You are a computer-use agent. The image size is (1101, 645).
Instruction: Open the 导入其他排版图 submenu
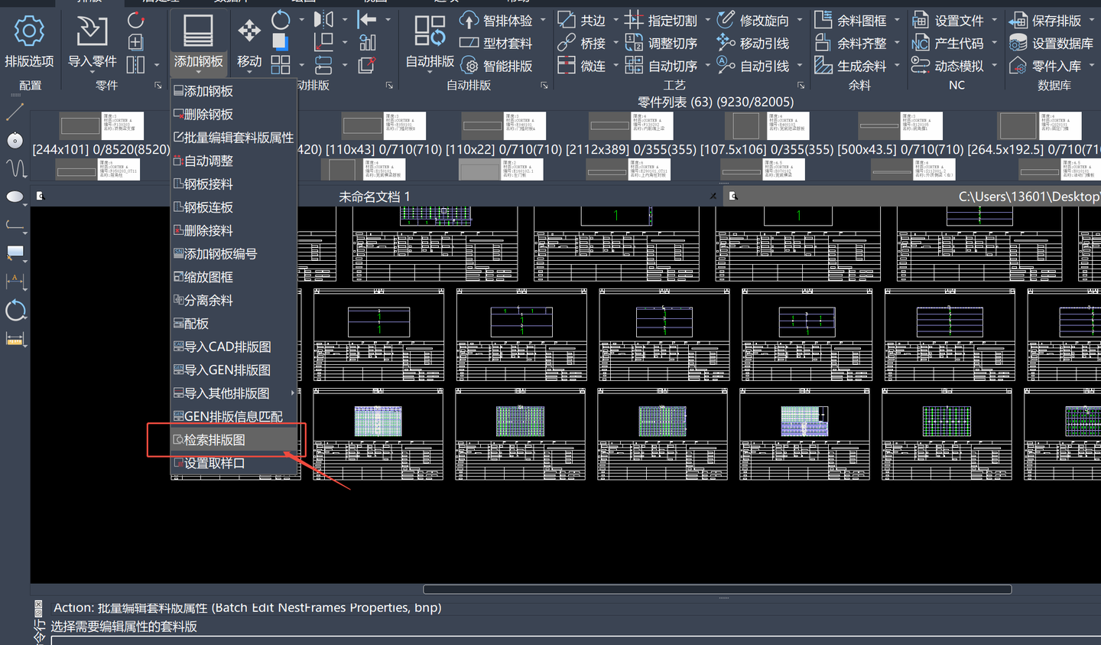click(234, 393)
